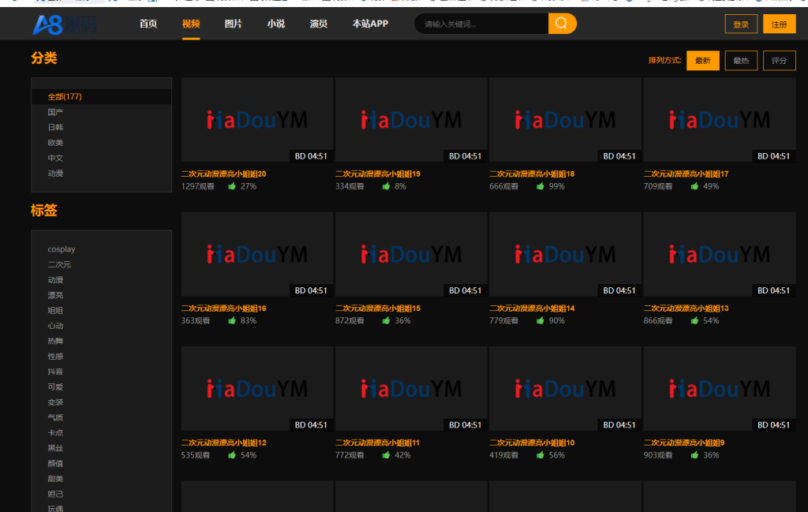Click thumbs-up icon under 二次元动漫漂亮小姐姐16

pos(232,321)
